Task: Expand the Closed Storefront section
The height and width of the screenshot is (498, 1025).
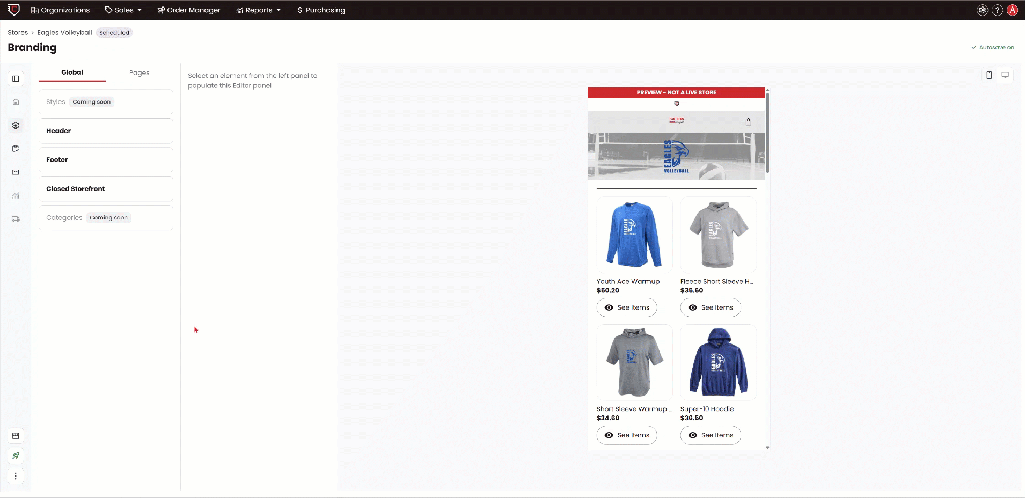Action: pos(106,188)
